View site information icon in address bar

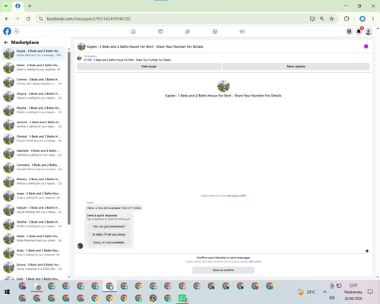[41, 19]
